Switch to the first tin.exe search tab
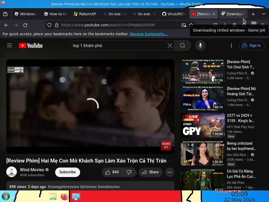 [x=115, y=14]
